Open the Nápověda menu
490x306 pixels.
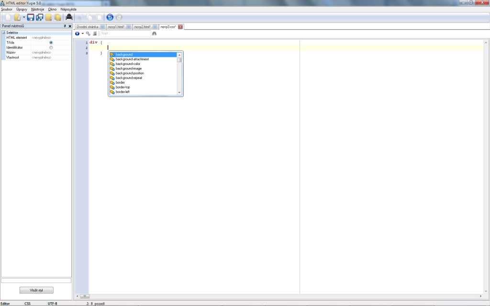pyautogui.click(x=68, y=10)
